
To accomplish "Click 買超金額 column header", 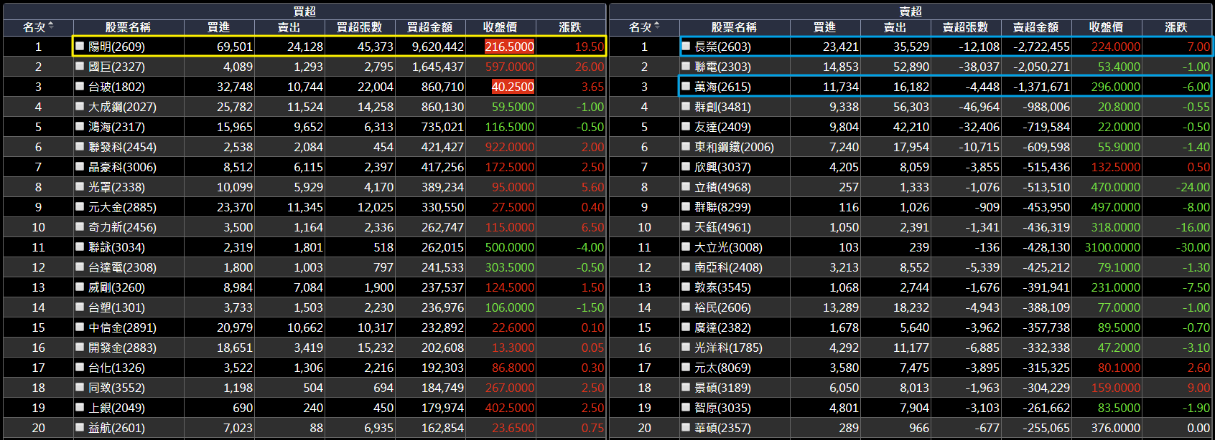I will click(430, 27).
